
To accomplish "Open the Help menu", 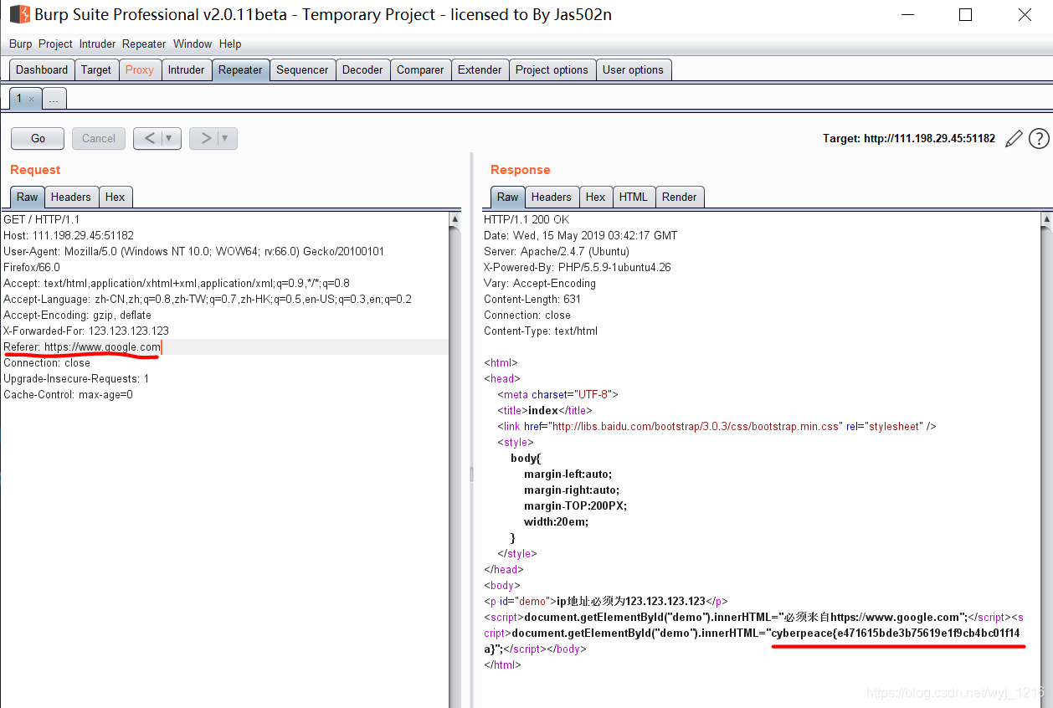I will coord(230,44).
